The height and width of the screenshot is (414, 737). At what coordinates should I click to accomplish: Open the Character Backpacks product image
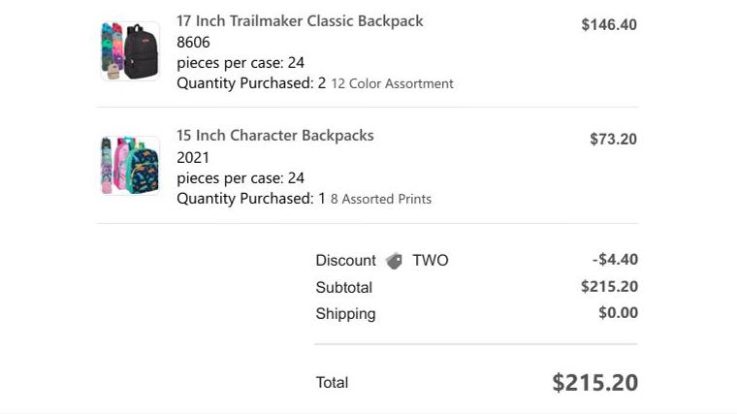point(130,166)
